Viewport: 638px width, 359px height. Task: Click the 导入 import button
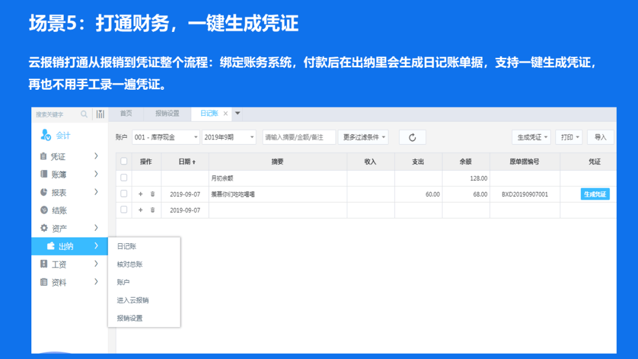tap(601, 137)
